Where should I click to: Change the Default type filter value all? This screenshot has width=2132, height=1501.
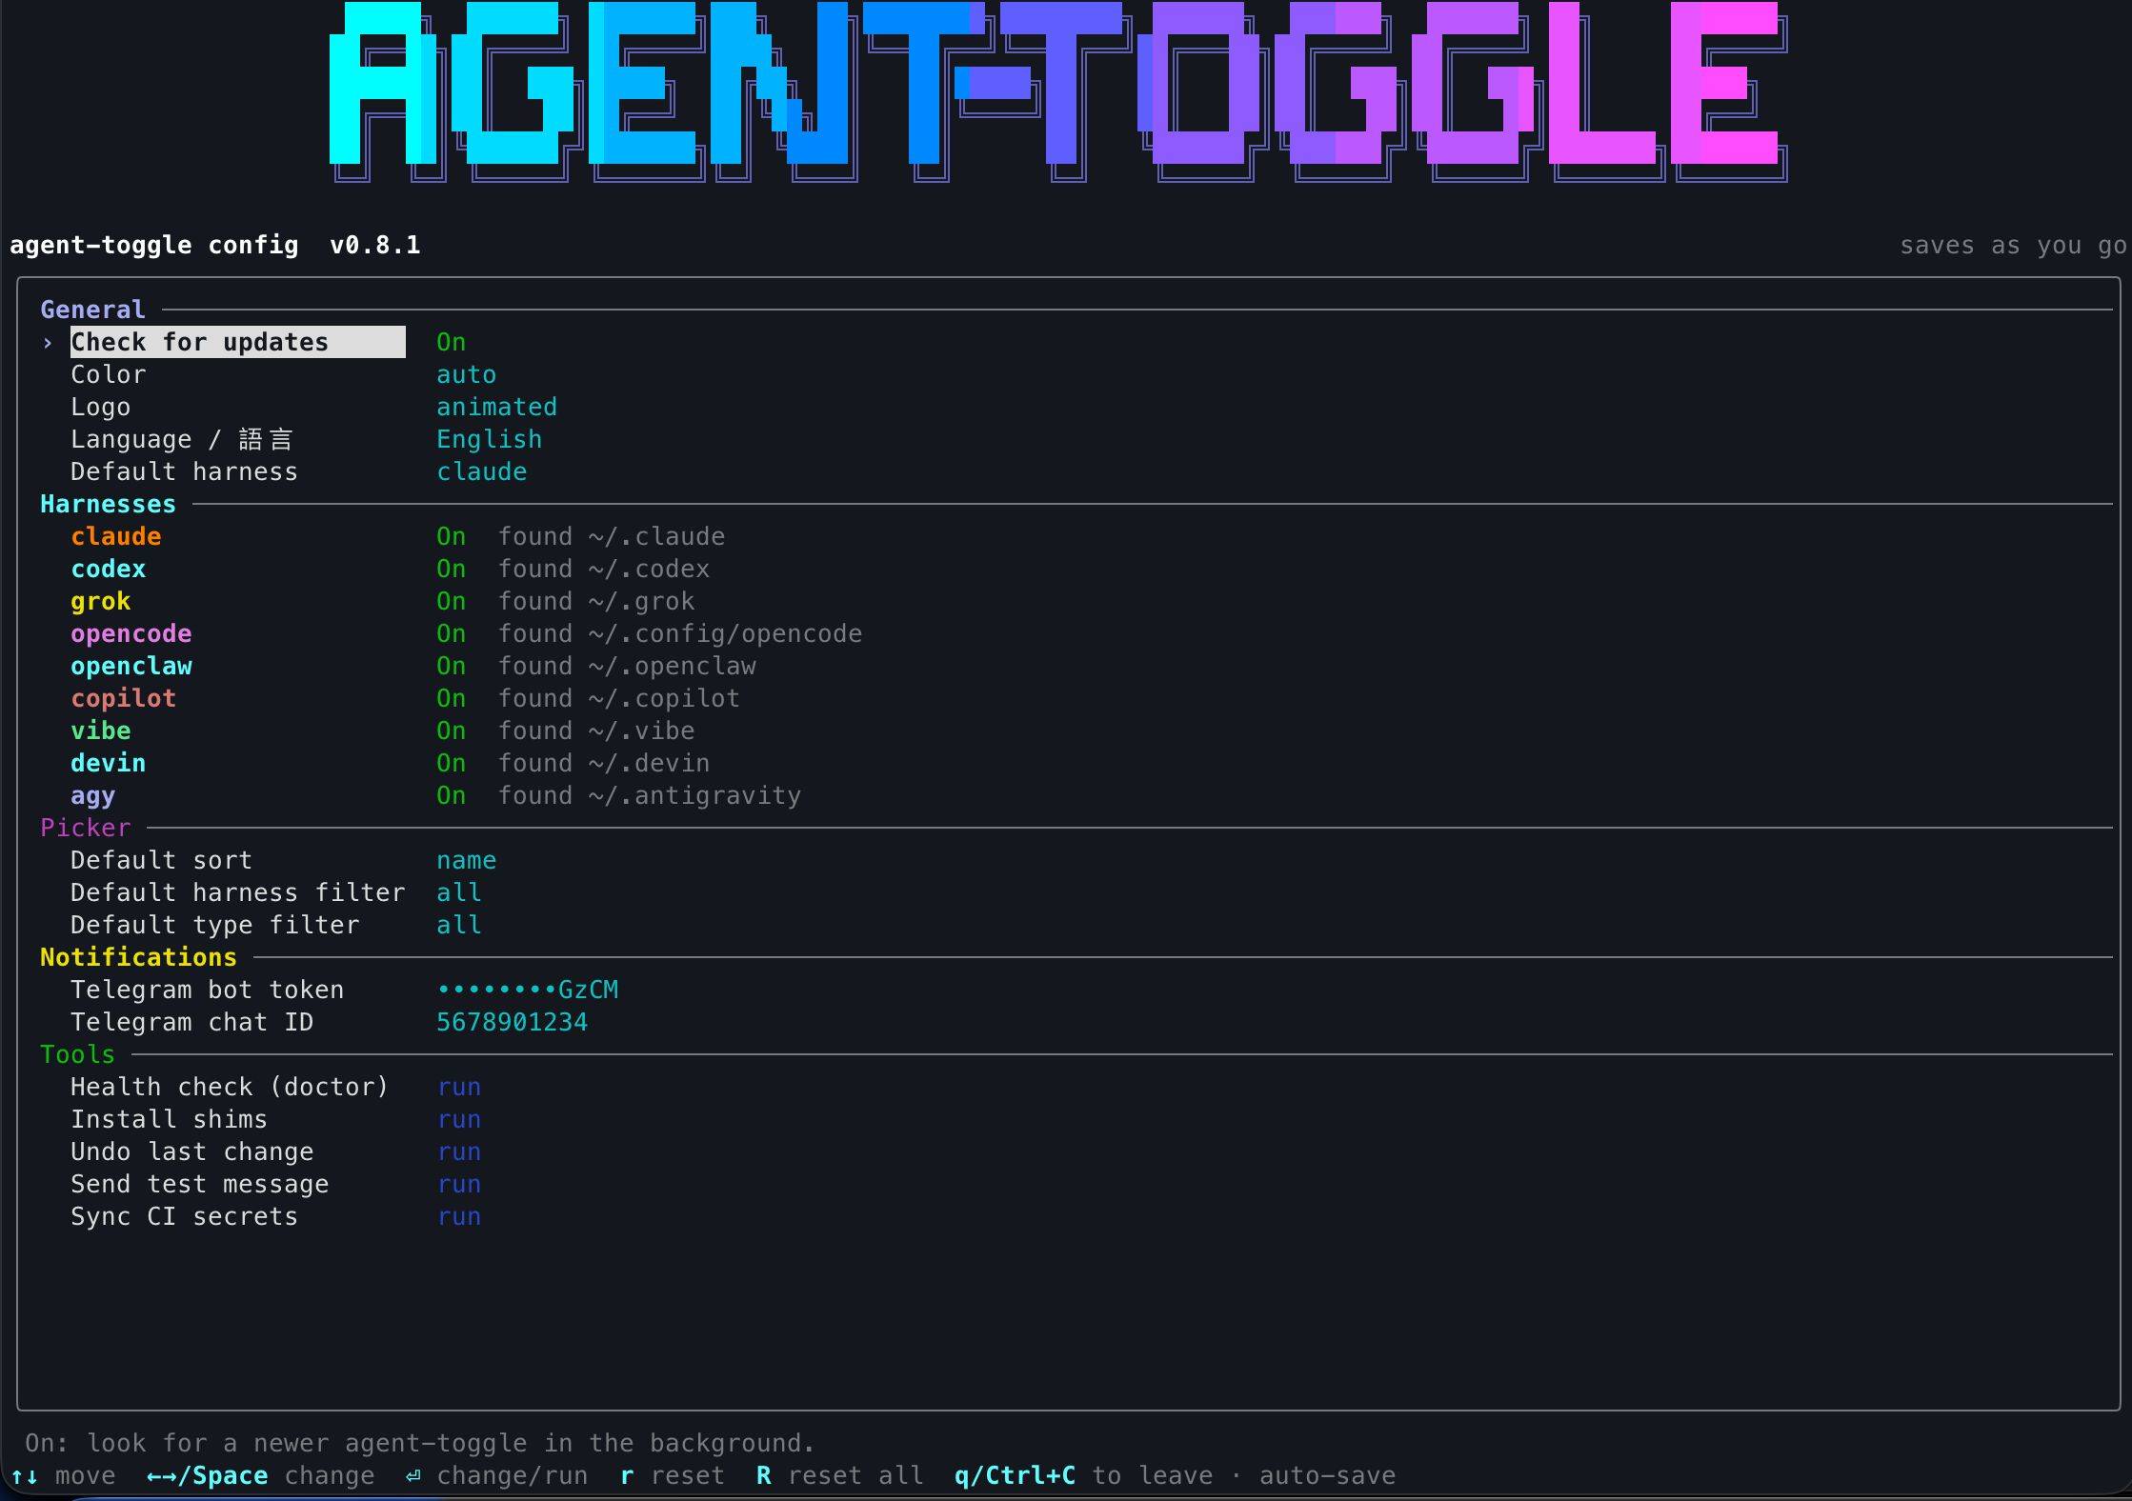tap(458, 925)
